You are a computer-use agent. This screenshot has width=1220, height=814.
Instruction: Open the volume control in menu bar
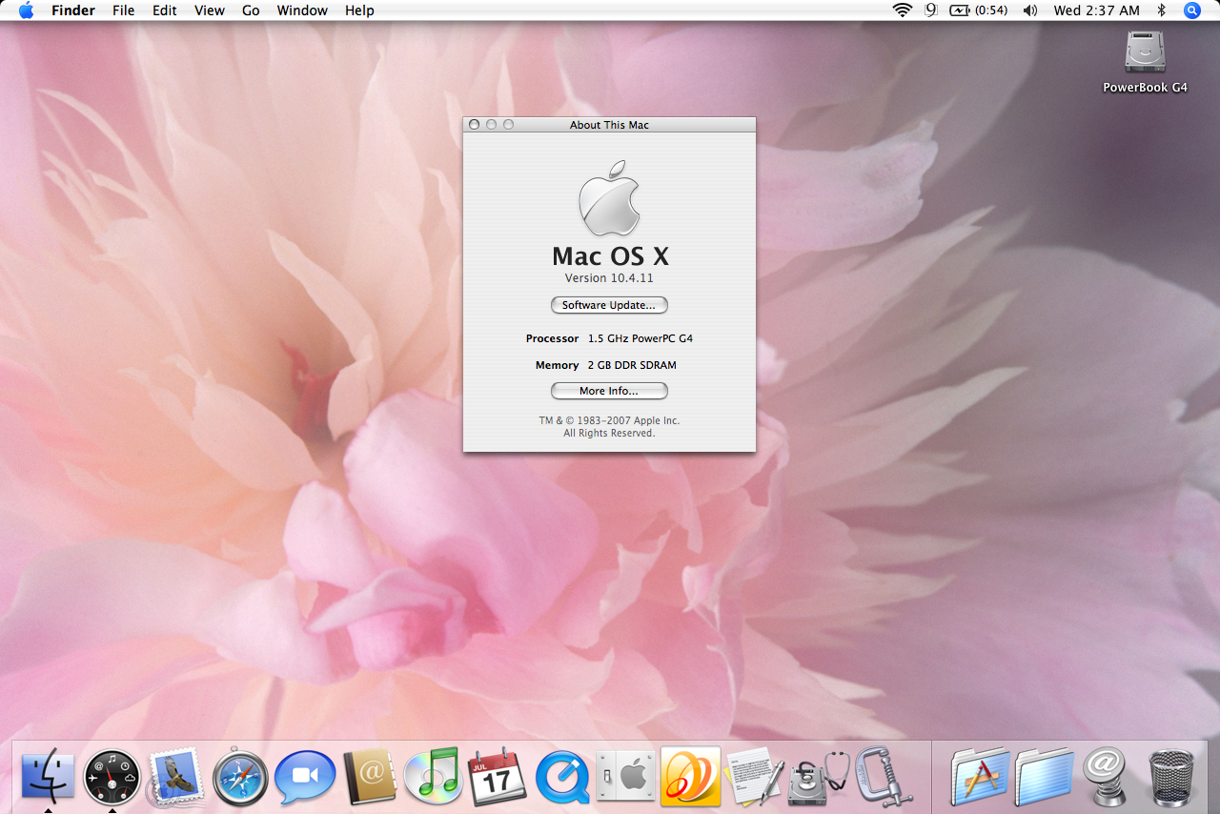1029,10
